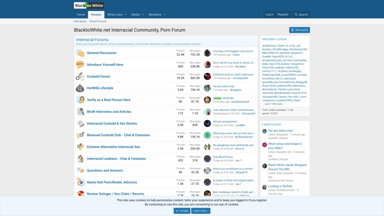Image resolution: width=384 pixels, height=216 pixels.
Task: Click the green B avatar of Buffalowbbotto
Action: click(207, 135)
